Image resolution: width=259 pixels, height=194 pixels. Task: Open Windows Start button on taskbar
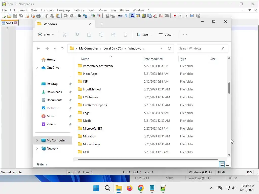pyautogui.click(x=96, y=188)
